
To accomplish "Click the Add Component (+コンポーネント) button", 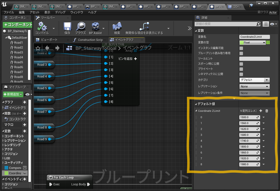I will (x=17, y=25).
